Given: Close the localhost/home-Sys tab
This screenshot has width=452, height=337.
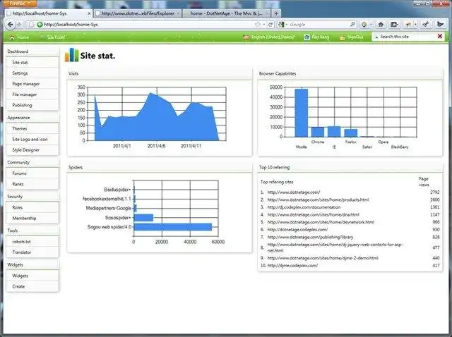Looking at the screenshot, I should [x=89, y=13].
